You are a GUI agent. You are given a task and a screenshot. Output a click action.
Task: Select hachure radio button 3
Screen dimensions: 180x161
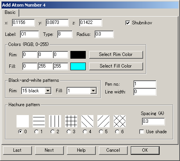68,132
